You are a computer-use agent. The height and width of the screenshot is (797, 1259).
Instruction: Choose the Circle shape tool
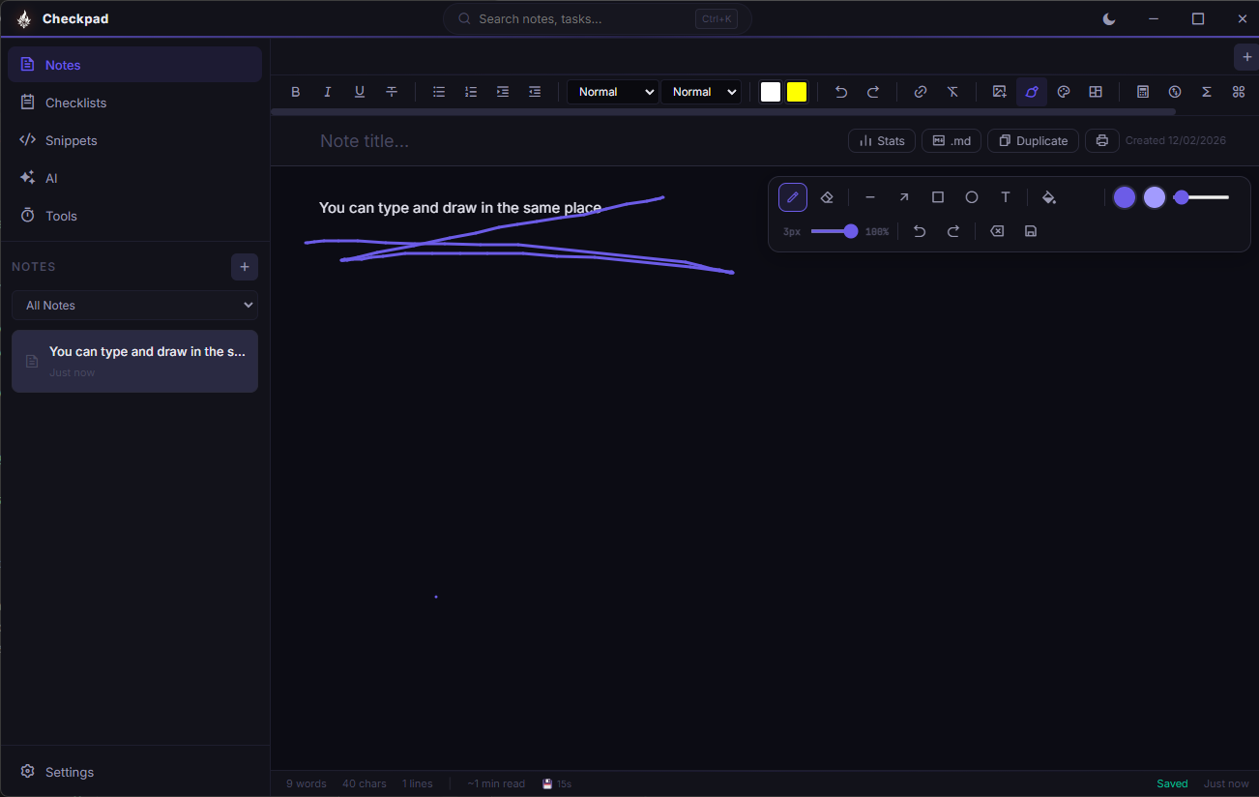(972, 197)
